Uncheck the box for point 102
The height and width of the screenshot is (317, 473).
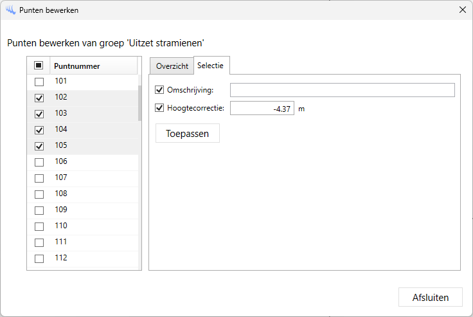coord(39,98)
